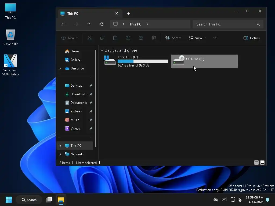Select the Local Disk (C:) drive
The width and height of the screenshot is (275, 206).
pyautogui.click(x=136, y=61)
